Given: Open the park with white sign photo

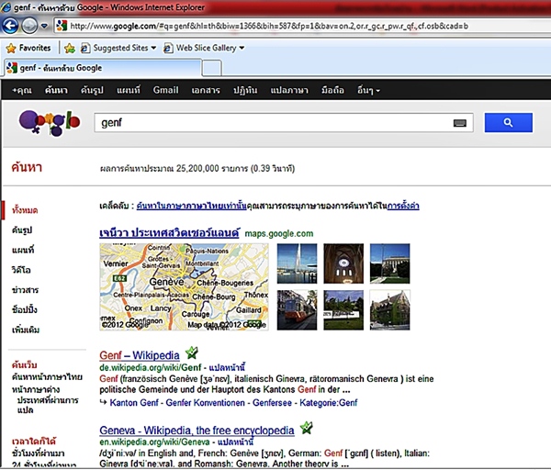Looking at the screenshot, I should (343, 310).
